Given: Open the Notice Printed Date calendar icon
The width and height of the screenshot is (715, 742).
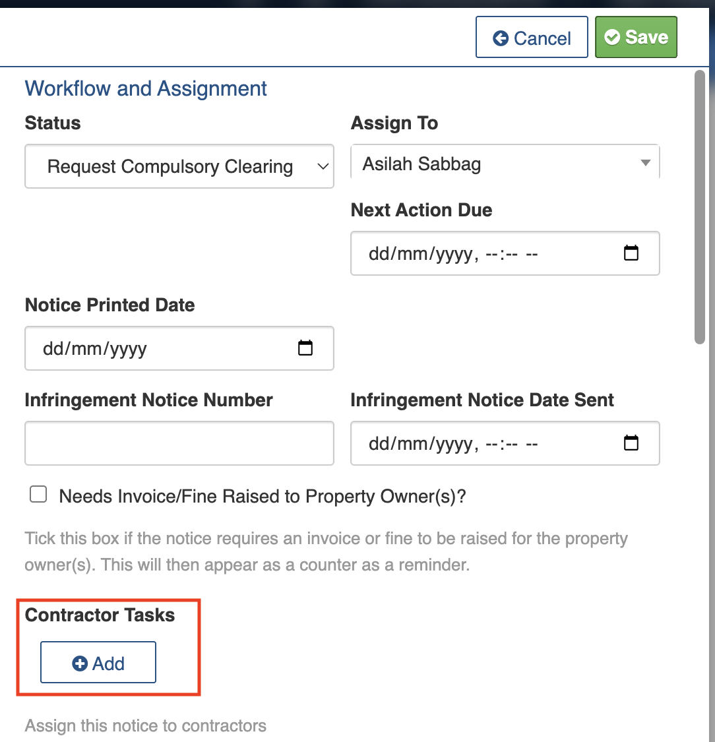Looking at the screenshot, I should click(x=305, y=348).
